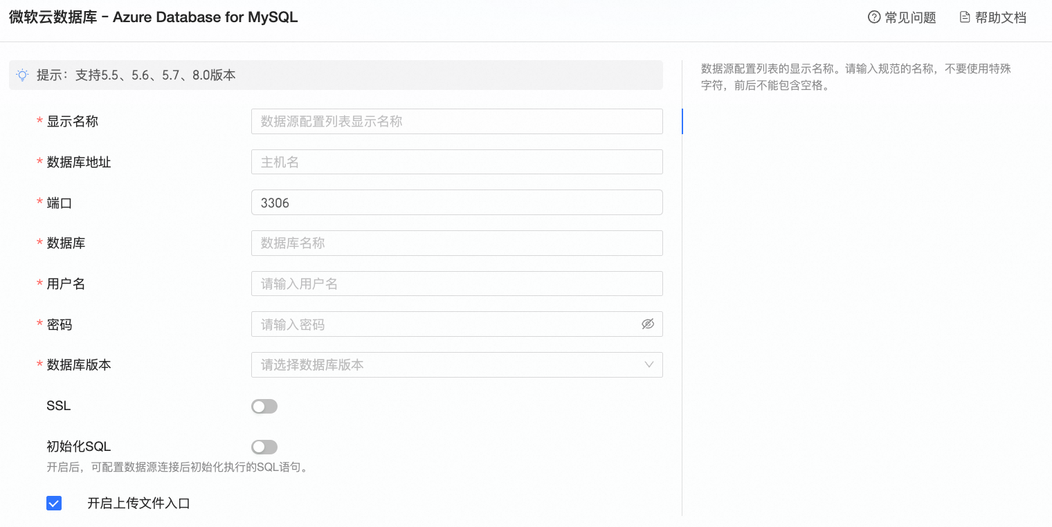Image resolution: width=1052 pixels, height=527 pixels.
Task: Enable the SSL switch
Action: click(x=264, y=406)
